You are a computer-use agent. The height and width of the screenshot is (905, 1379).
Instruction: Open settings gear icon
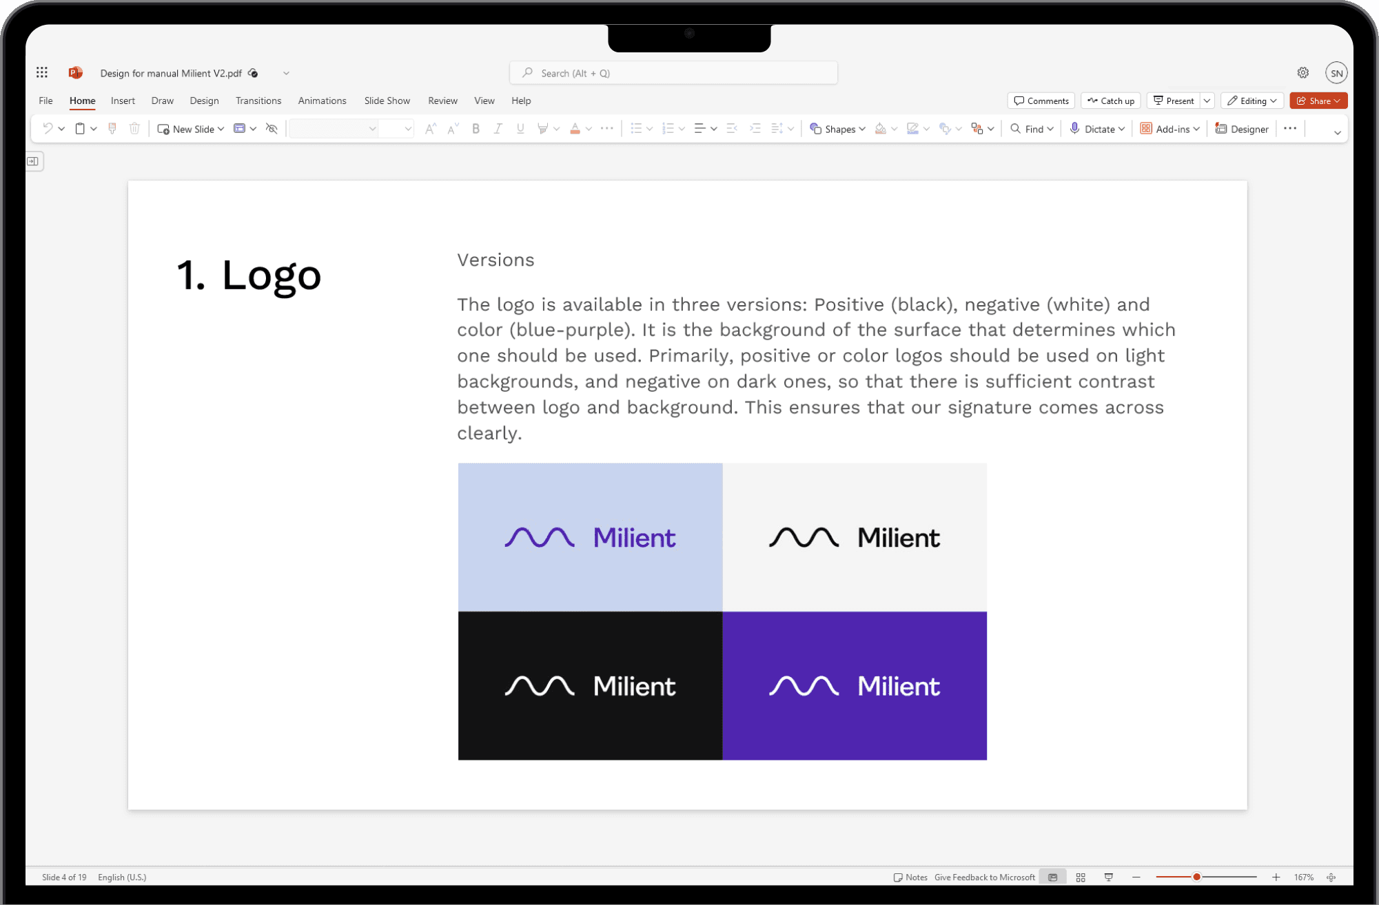click(x=1303, y=73)
